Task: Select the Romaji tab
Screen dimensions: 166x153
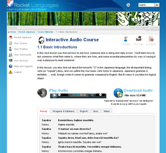Action: (43, 111)
